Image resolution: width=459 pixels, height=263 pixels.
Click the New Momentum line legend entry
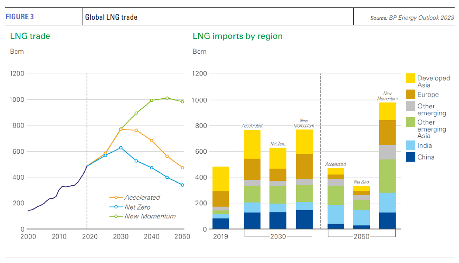click(x=150, y=216)
